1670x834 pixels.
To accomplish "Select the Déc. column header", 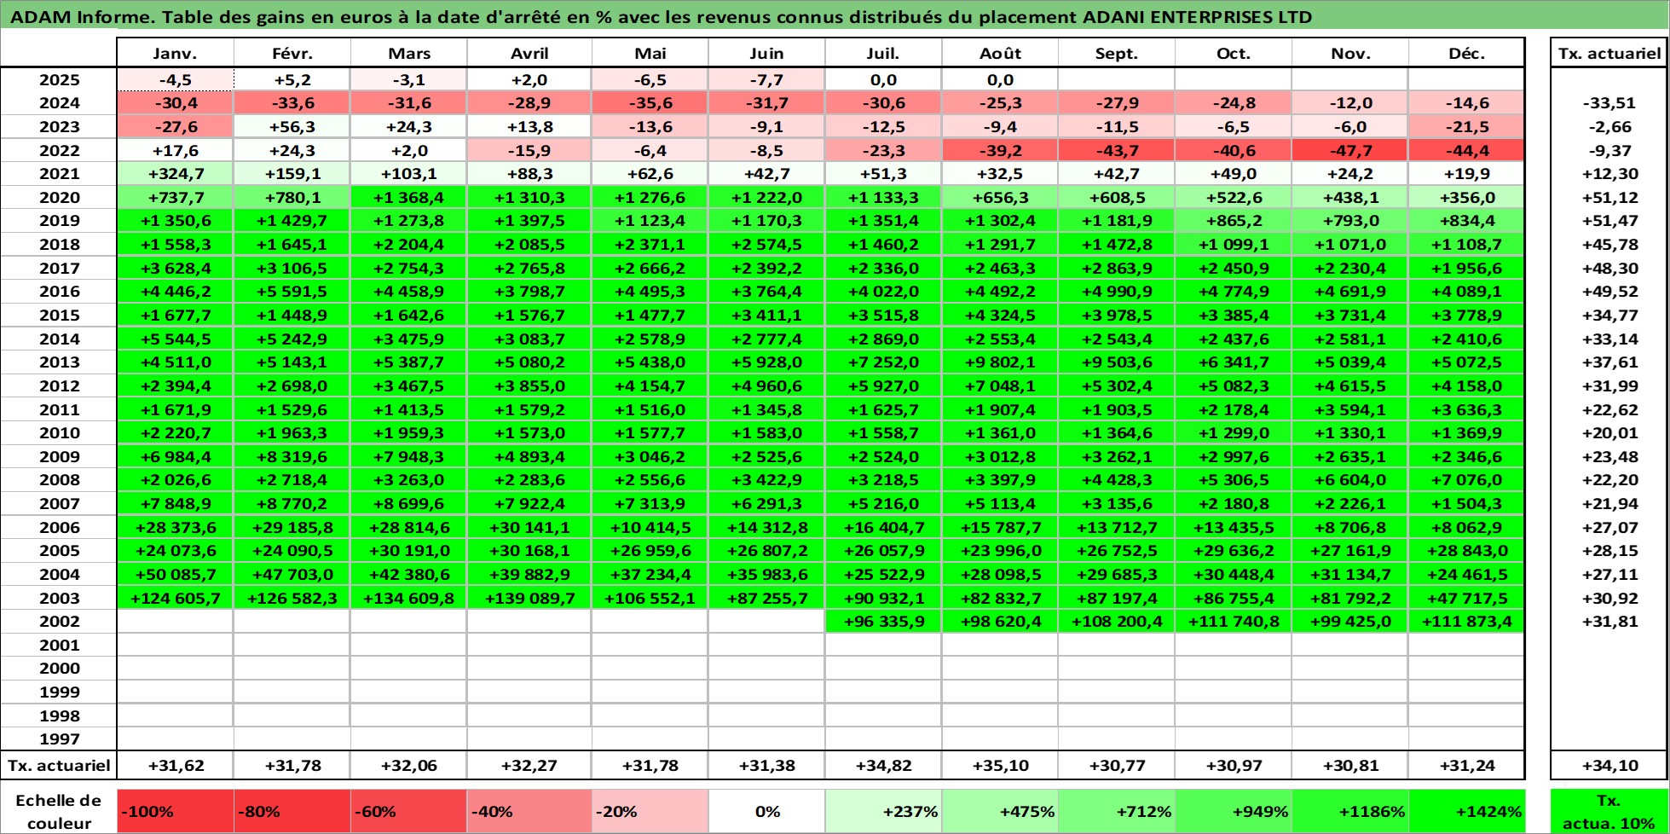I will (1467, 53).
